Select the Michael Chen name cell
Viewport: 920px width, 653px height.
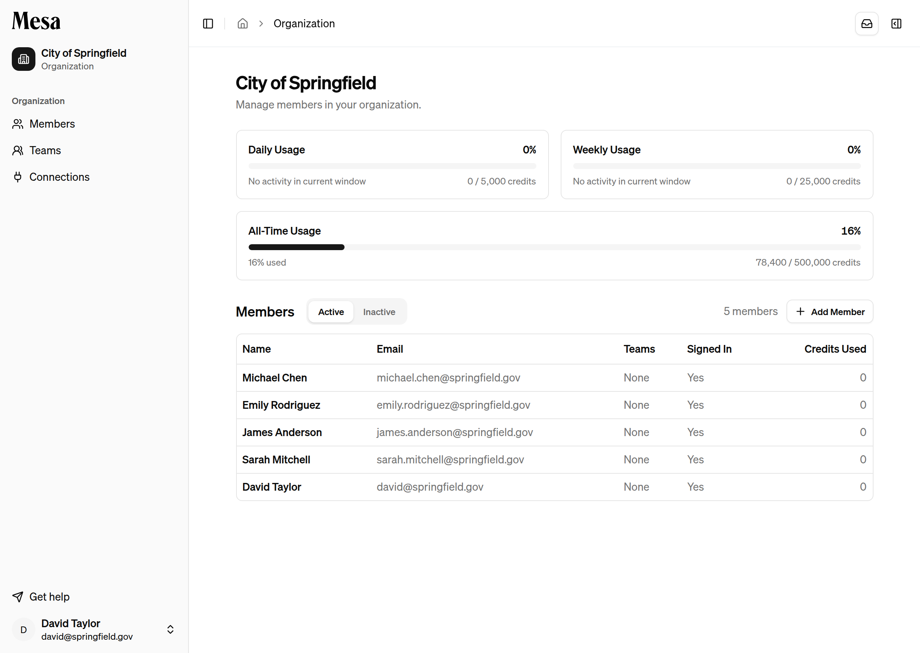click(274, 378)
